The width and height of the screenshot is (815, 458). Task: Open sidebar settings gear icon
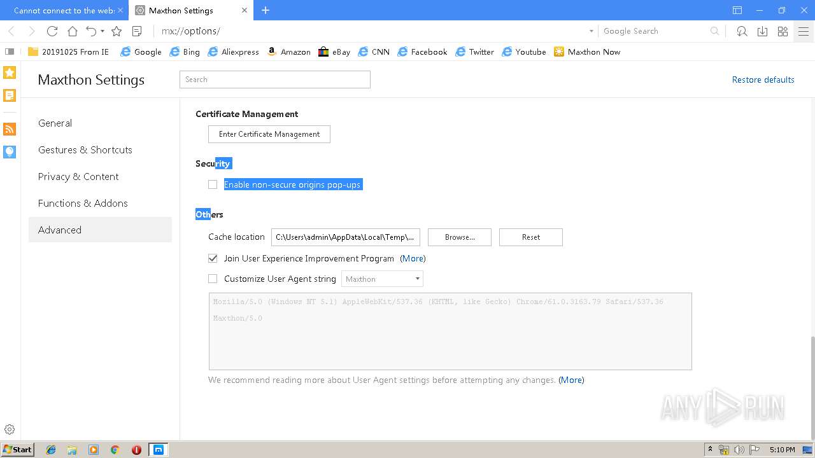10,429
